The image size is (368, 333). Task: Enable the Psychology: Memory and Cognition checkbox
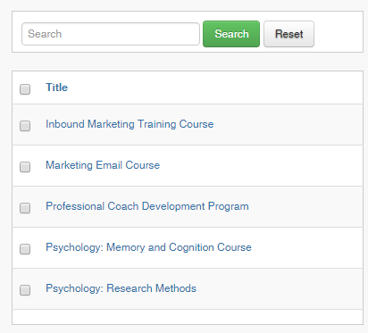point(25,249)
